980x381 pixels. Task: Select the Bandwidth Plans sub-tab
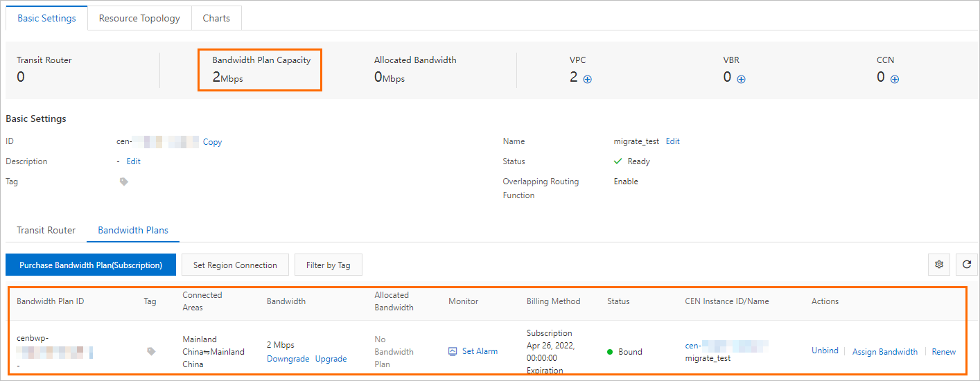coord(133,230)
